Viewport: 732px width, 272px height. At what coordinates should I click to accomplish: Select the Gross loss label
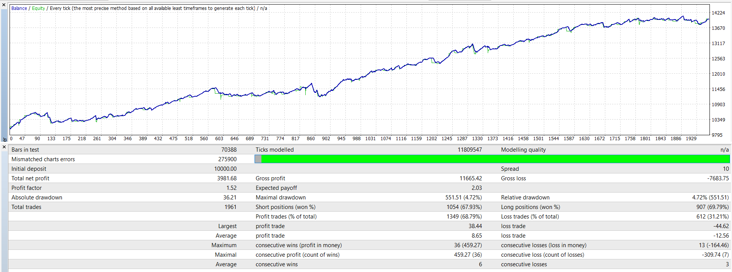point(513,178)
